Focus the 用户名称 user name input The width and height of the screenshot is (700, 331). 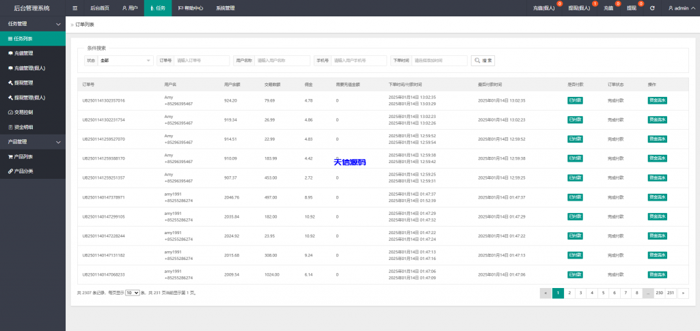[x=282, y=61]
